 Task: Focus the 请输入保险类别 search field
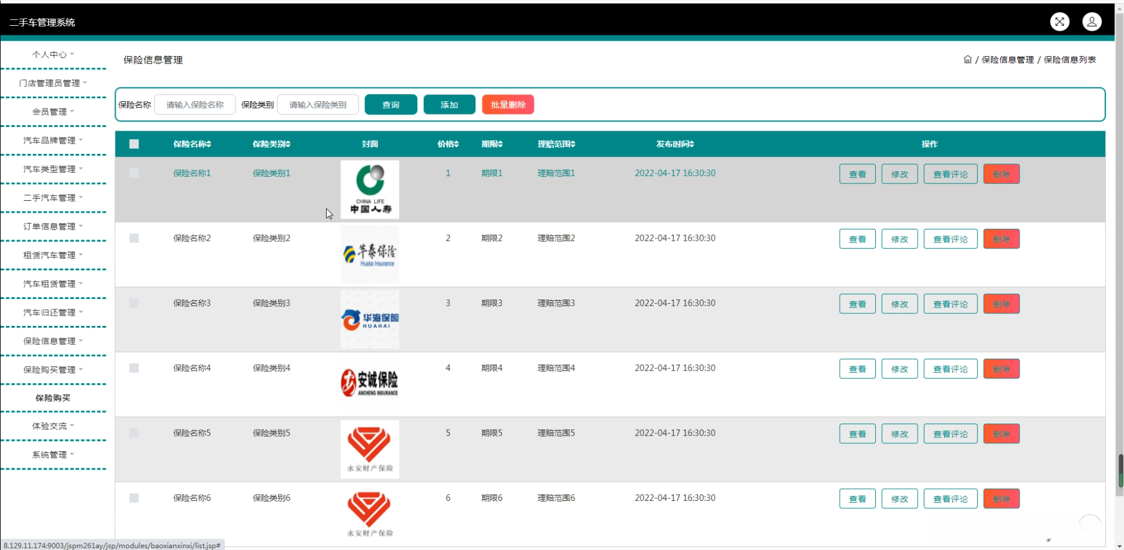(x=318, y=105)
